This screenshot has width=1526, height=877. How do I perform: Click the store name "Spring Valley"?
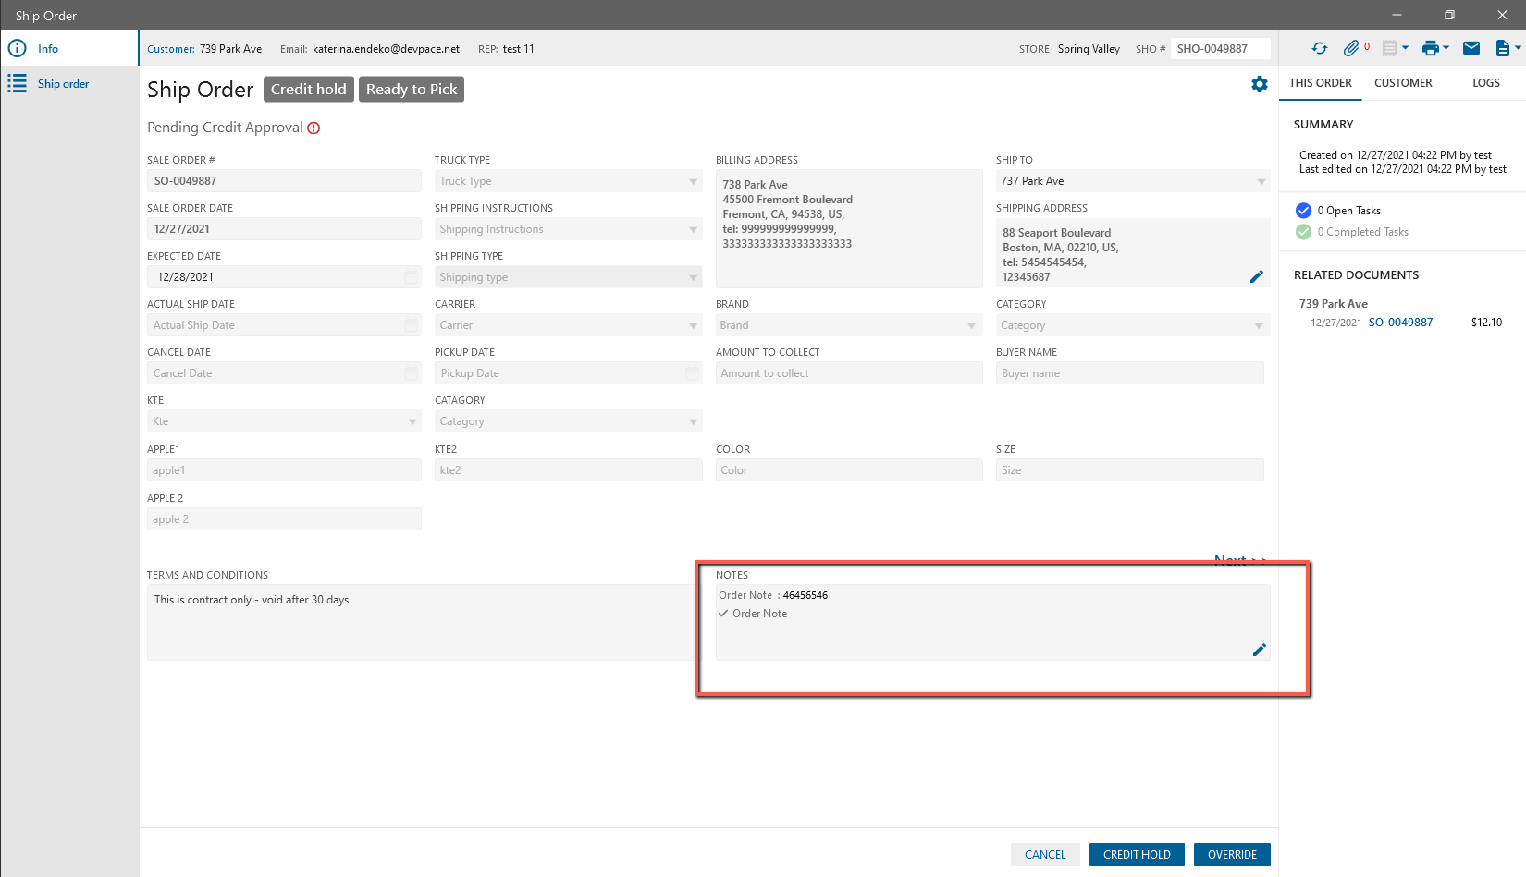click(x=1089, y=49)
